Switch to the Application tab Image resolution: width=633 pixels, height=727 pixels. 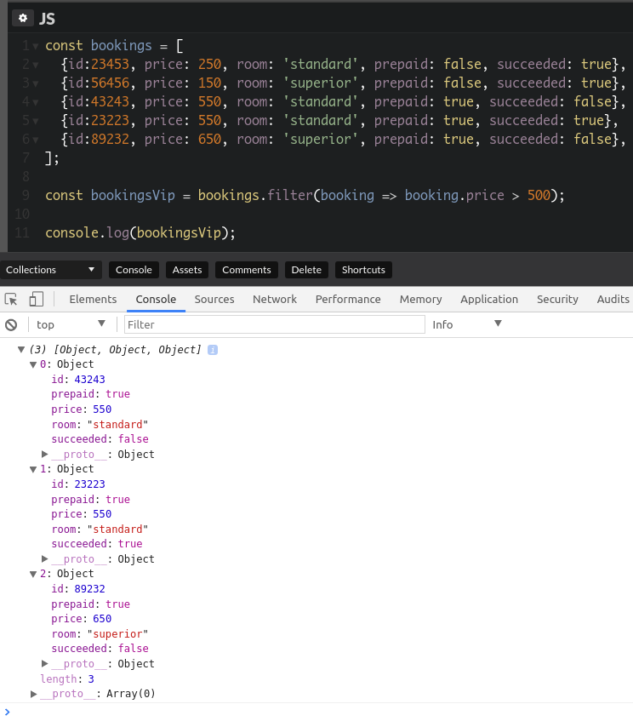pyautogui.click(x=489, y=299)
